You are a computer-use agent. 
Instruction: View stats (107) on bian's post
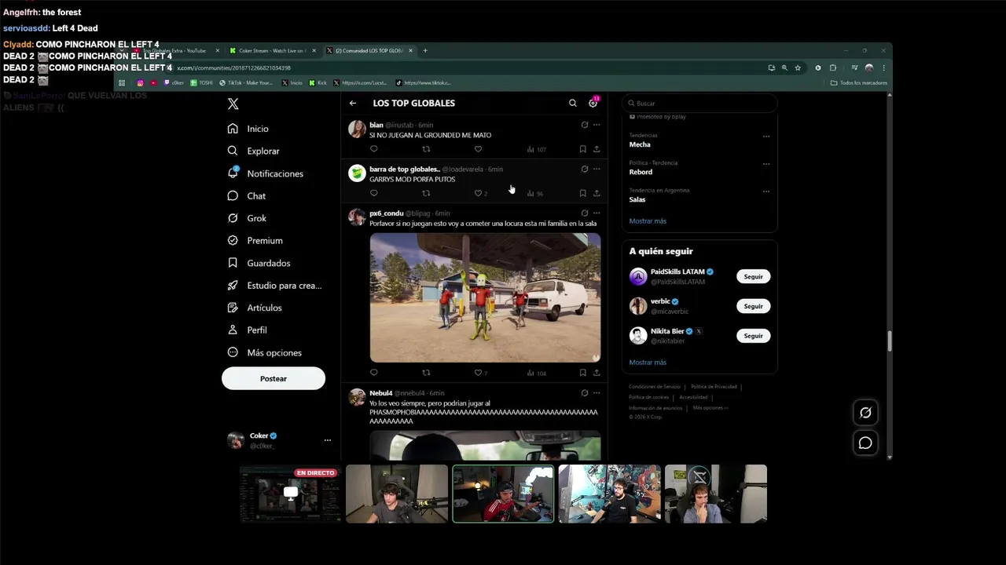(536, 149)
